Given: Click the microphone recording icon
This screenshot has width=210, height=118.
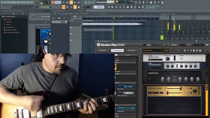Looking at the screenshot, I should pos(143,2).
